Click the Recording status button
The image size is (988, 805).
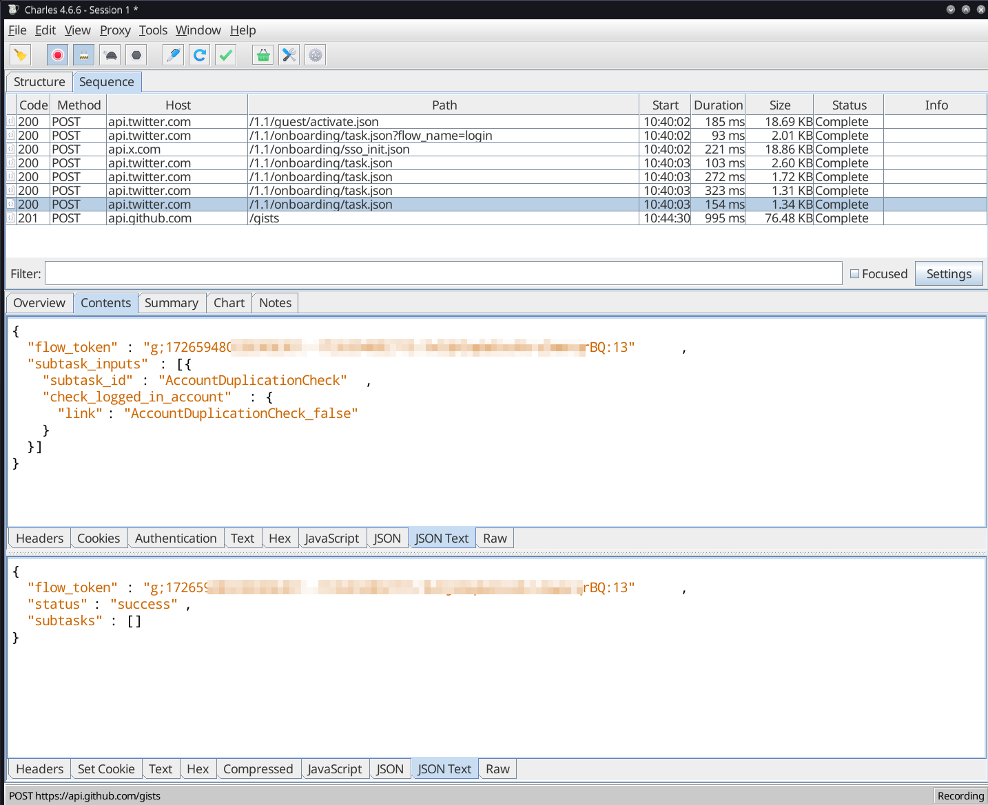pos(960,796)
